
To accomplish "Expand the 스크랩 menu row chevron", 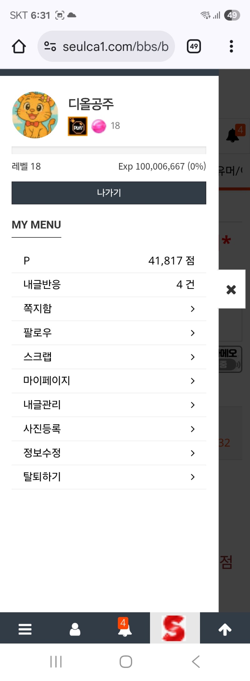I will pos(192,357).
